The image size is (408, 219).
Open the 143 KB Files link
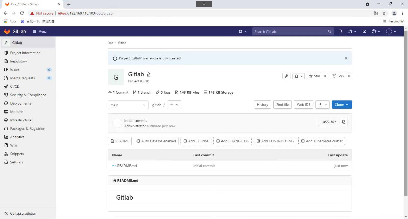[187, 92]
